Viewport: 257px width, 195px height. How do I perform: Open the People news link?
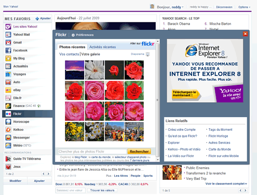pyautogui.click(x=136, y=176)
